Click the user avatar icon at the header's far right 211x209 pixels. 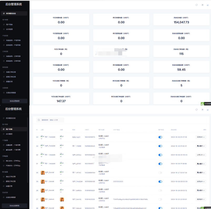point(208,5)
